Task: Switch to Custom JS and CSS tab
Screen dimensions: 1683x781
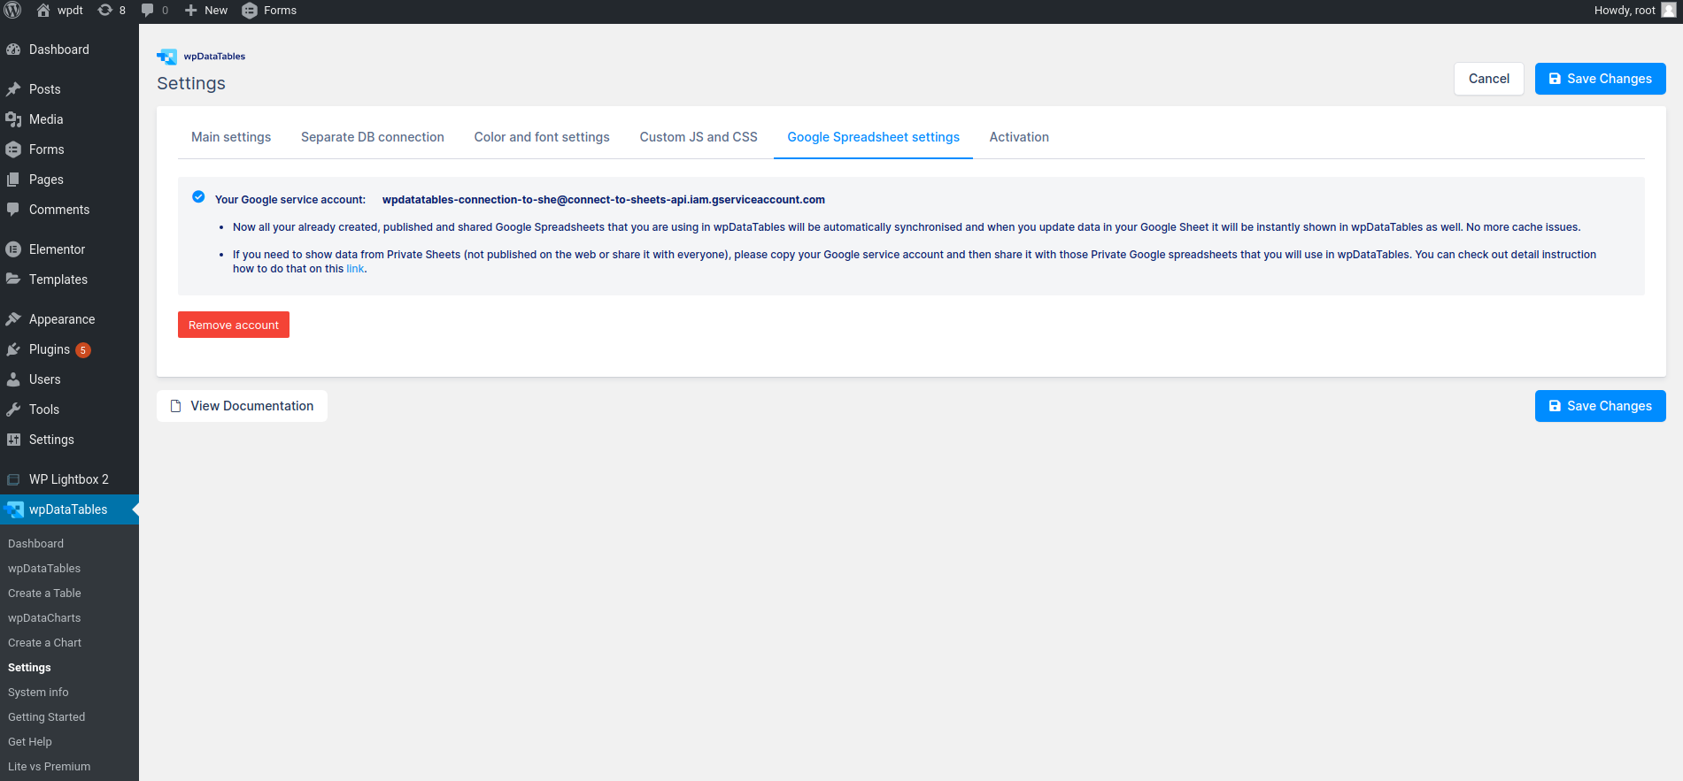Action: [699, 137]
